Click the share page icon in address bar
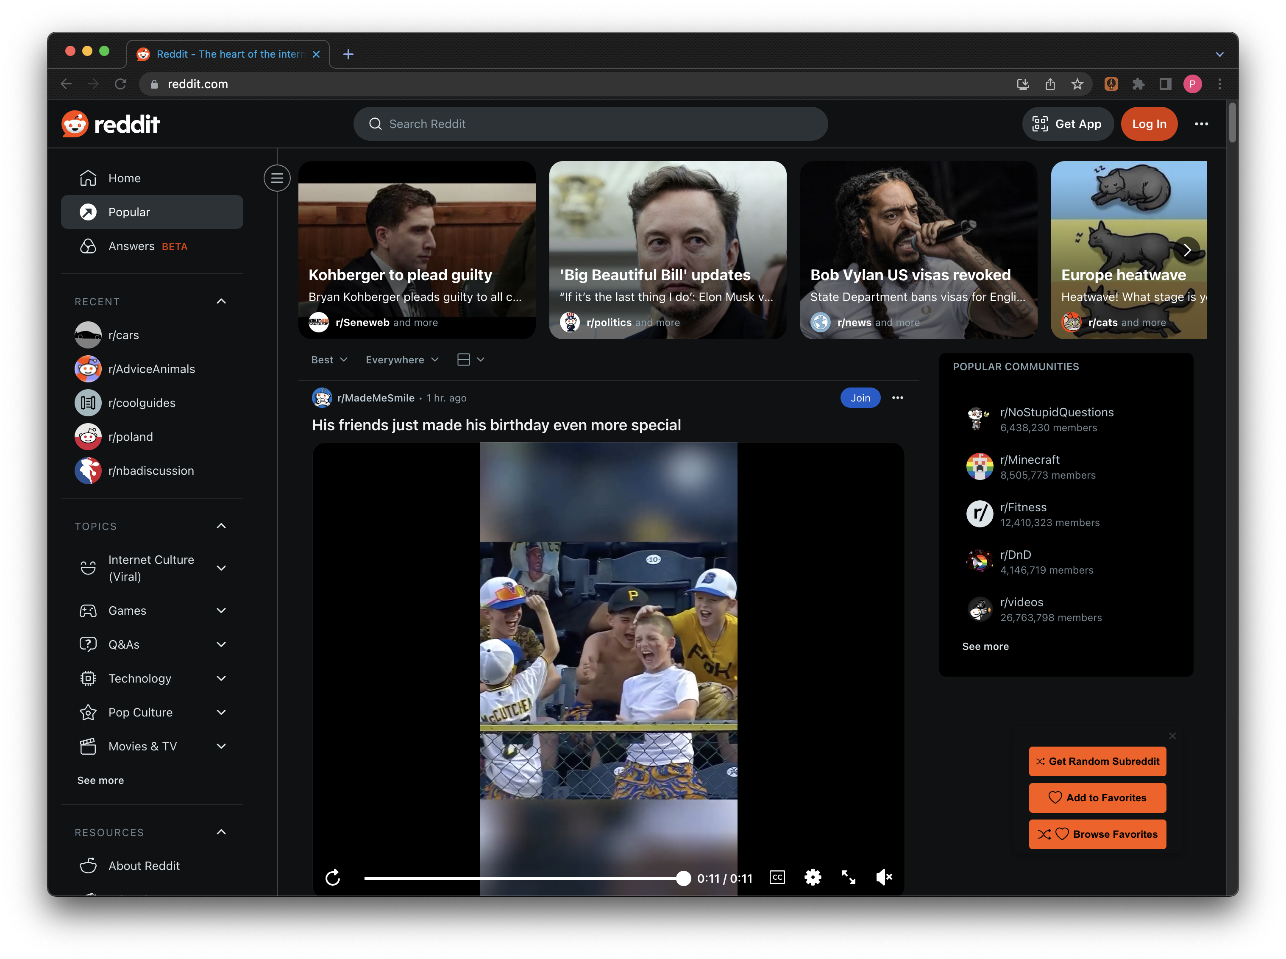 (1050, 84)
